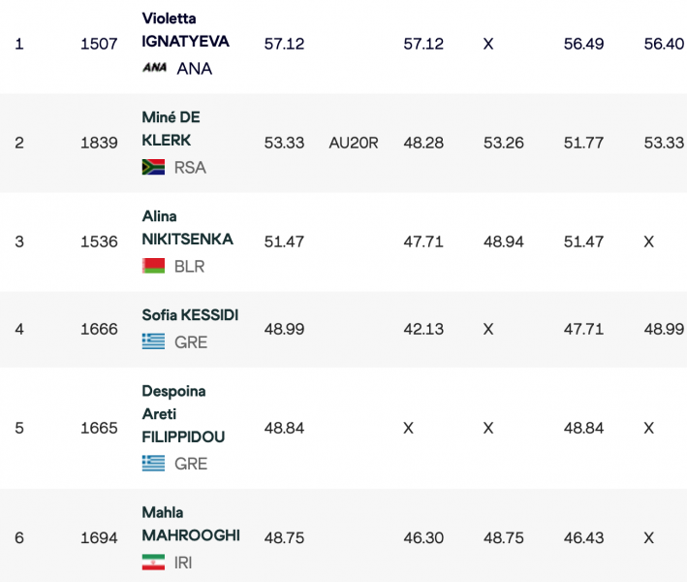Image resolution: width=687 pixels, height=582 pixels.
Task: Open Alina NIKITSENKA athlete profile
Action: tap(187, 228)
